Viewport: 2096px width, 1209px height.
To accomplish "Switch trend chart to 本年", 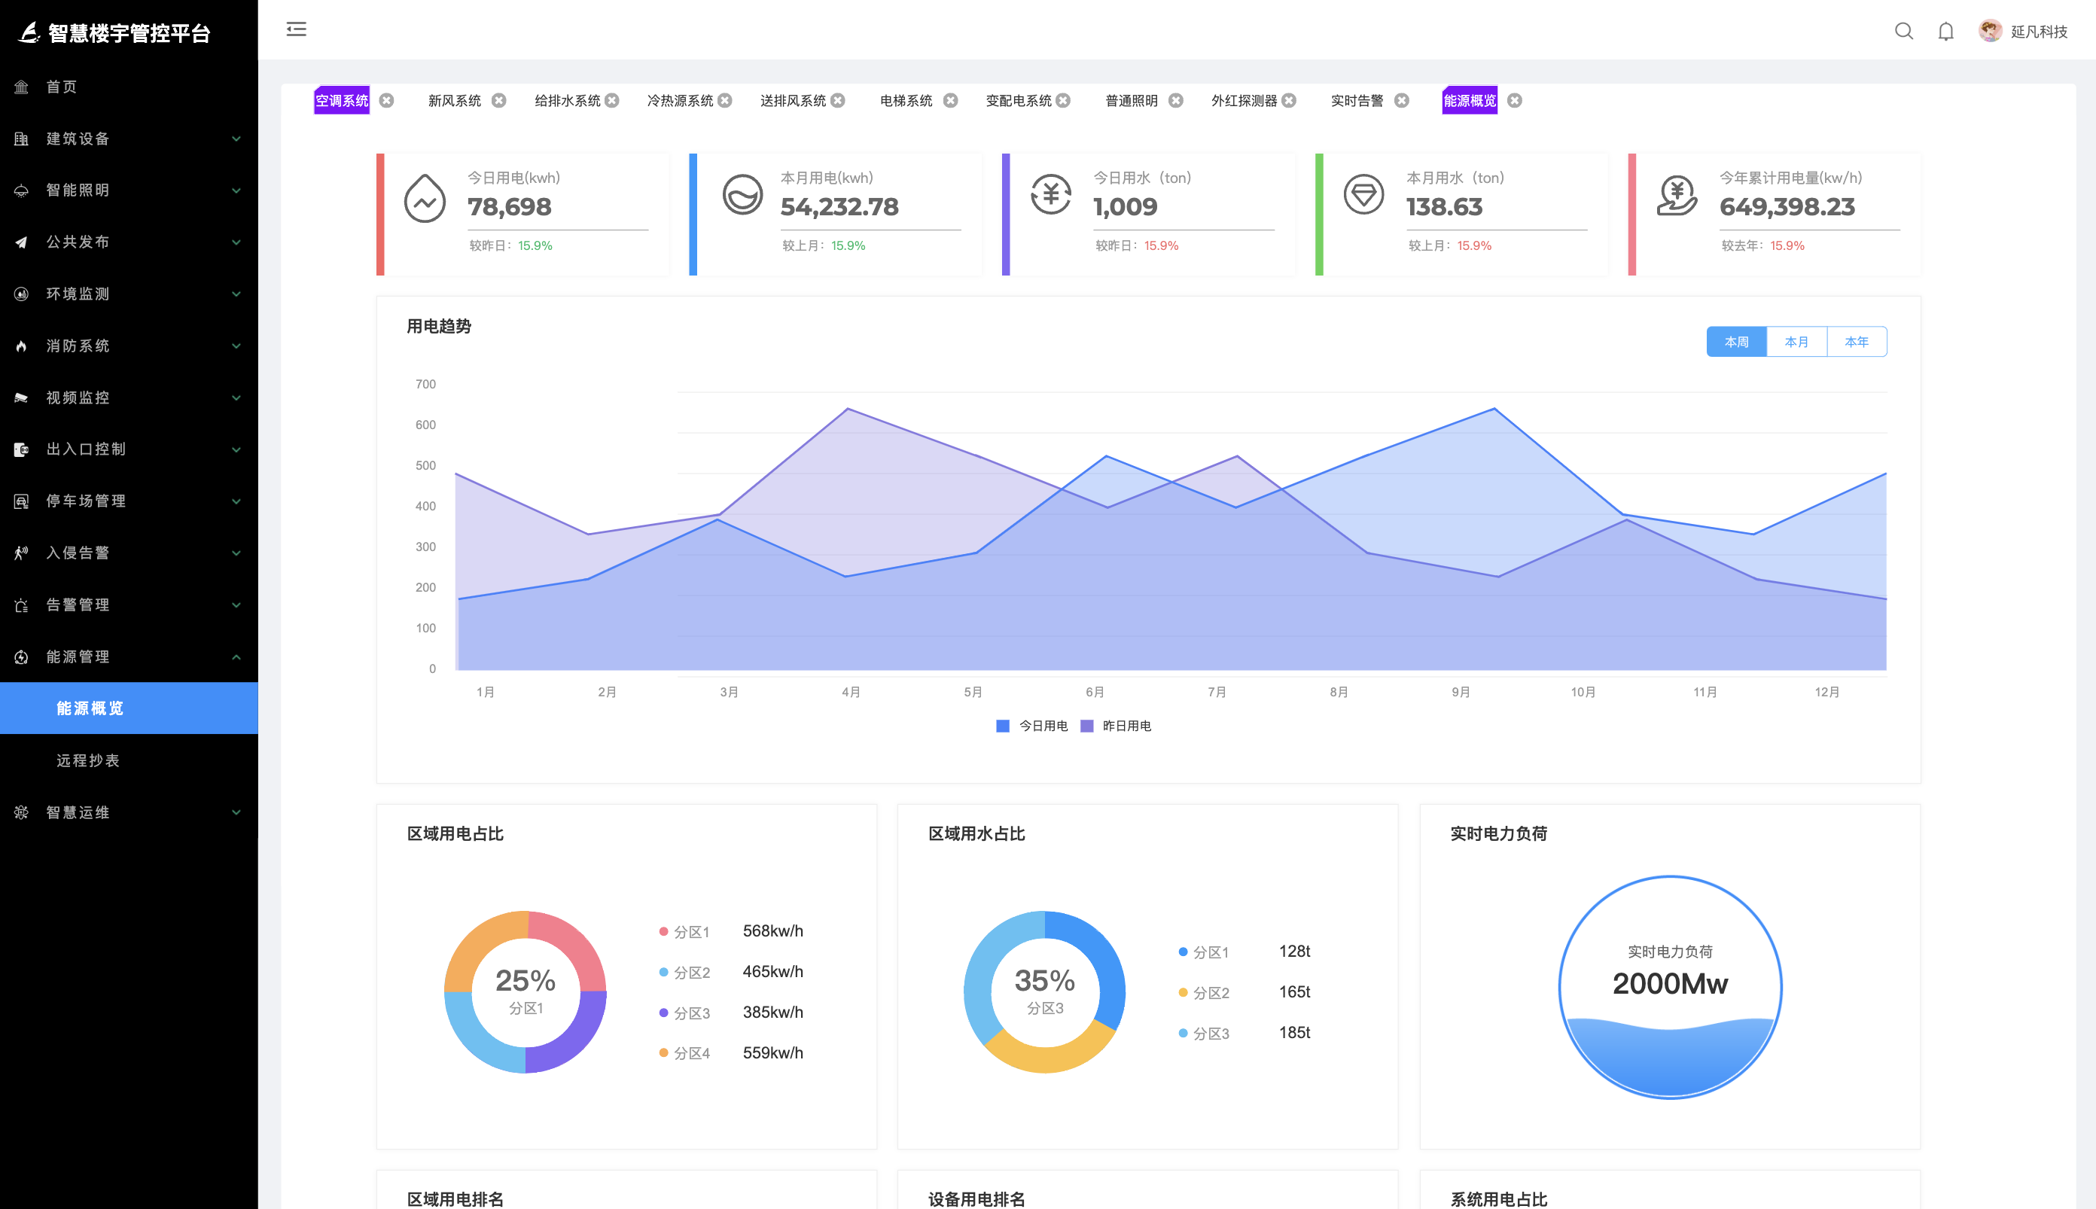I will [1856, 341].
